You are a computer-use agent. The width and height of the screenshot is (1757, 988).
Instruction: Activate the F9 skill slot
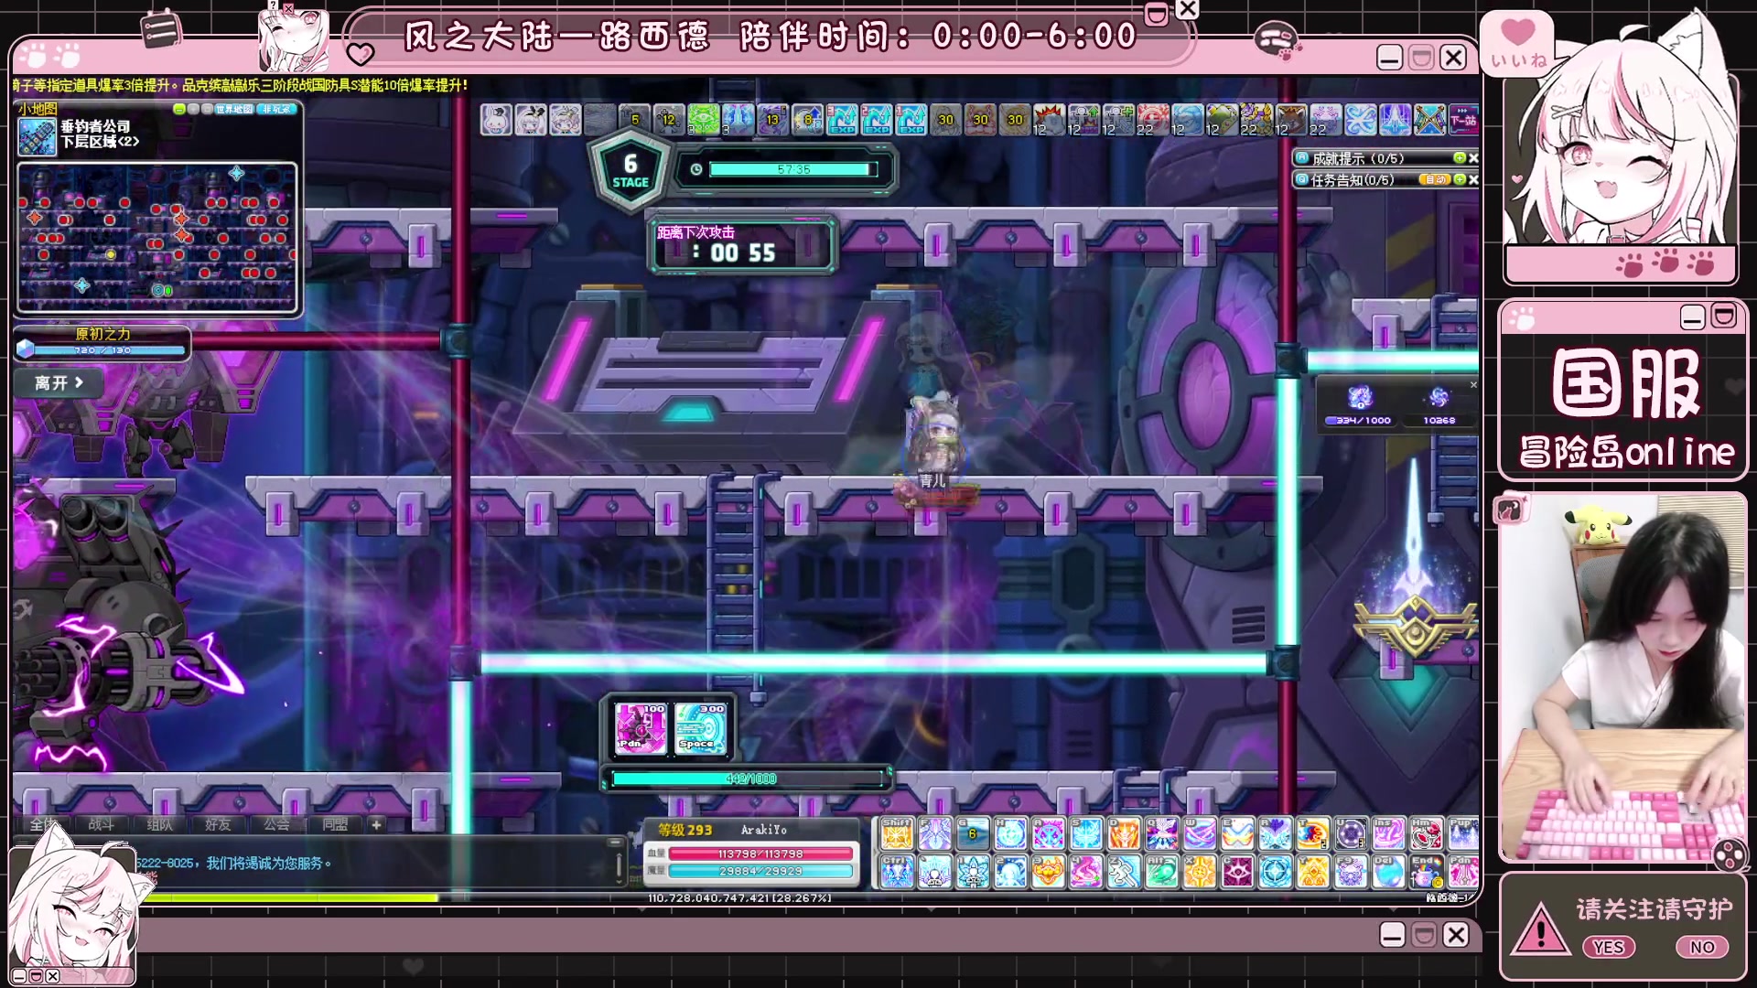click(x=1351, y=872)
